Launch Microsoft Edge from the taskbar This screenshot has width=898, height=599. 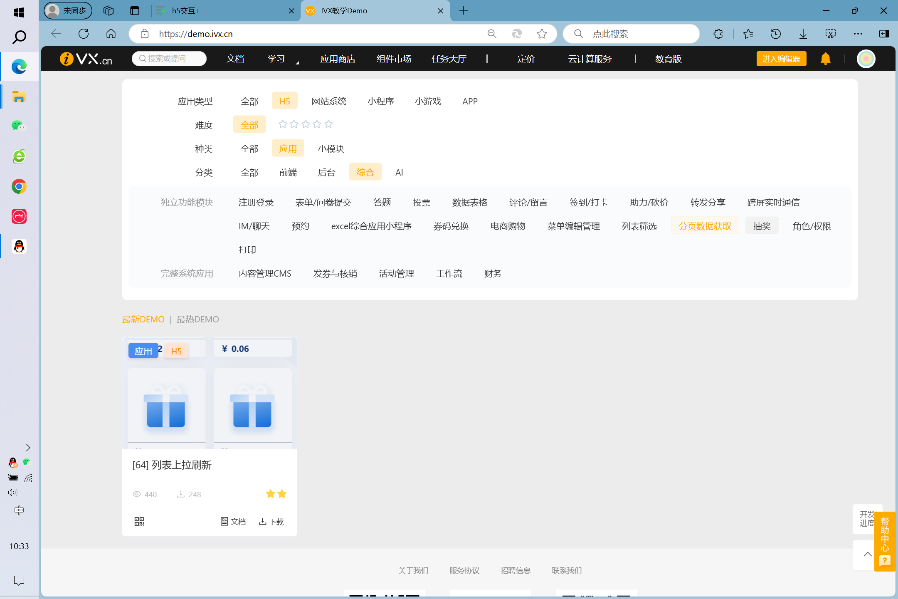pyautogui.click(x=19, y=67)
